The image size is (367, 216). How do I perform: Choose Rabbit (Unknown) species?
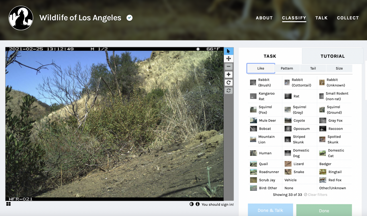(334, 82)
